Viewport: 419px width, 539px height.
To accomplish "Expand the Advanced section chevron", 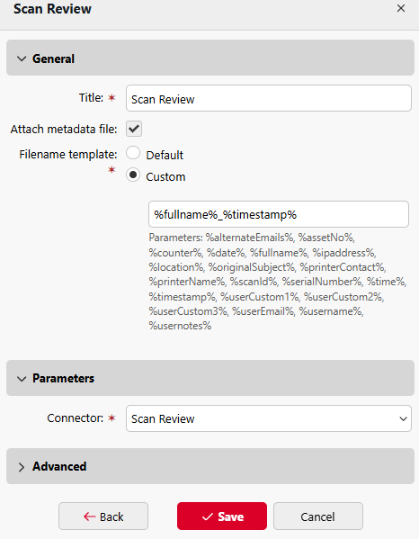I will [x=22, y=467].
